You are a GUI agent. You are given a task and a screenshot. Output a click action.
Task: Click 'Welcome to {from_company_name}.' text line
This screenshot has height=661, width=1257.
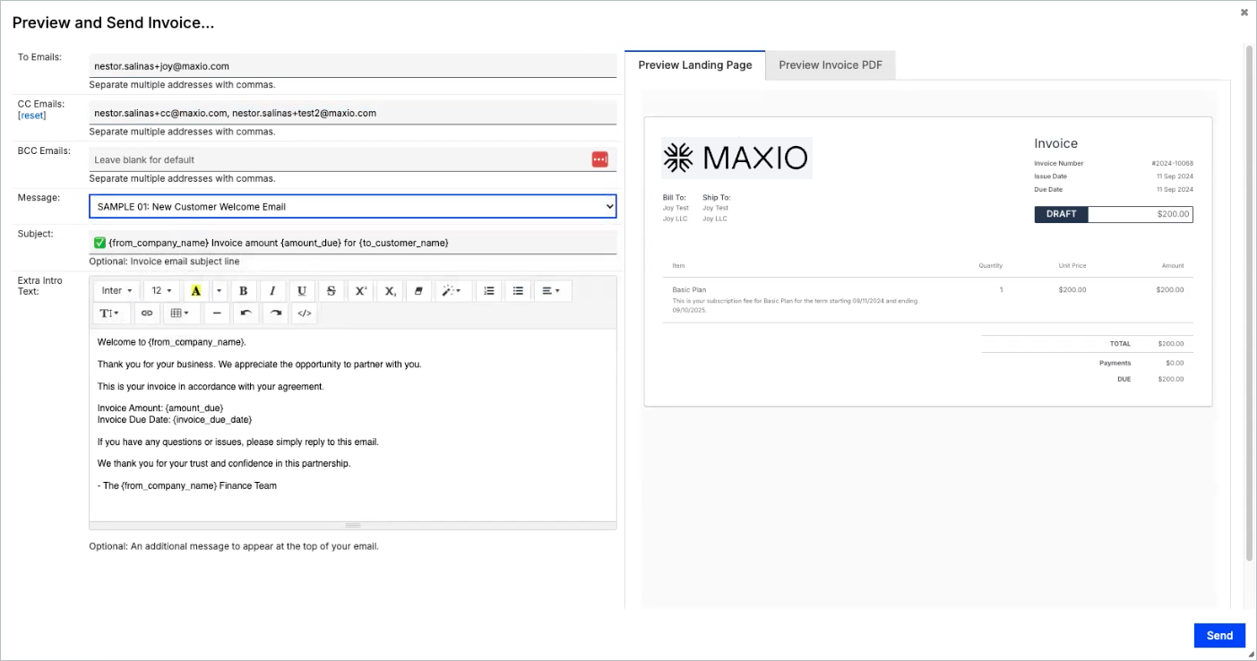click(171, 342)
